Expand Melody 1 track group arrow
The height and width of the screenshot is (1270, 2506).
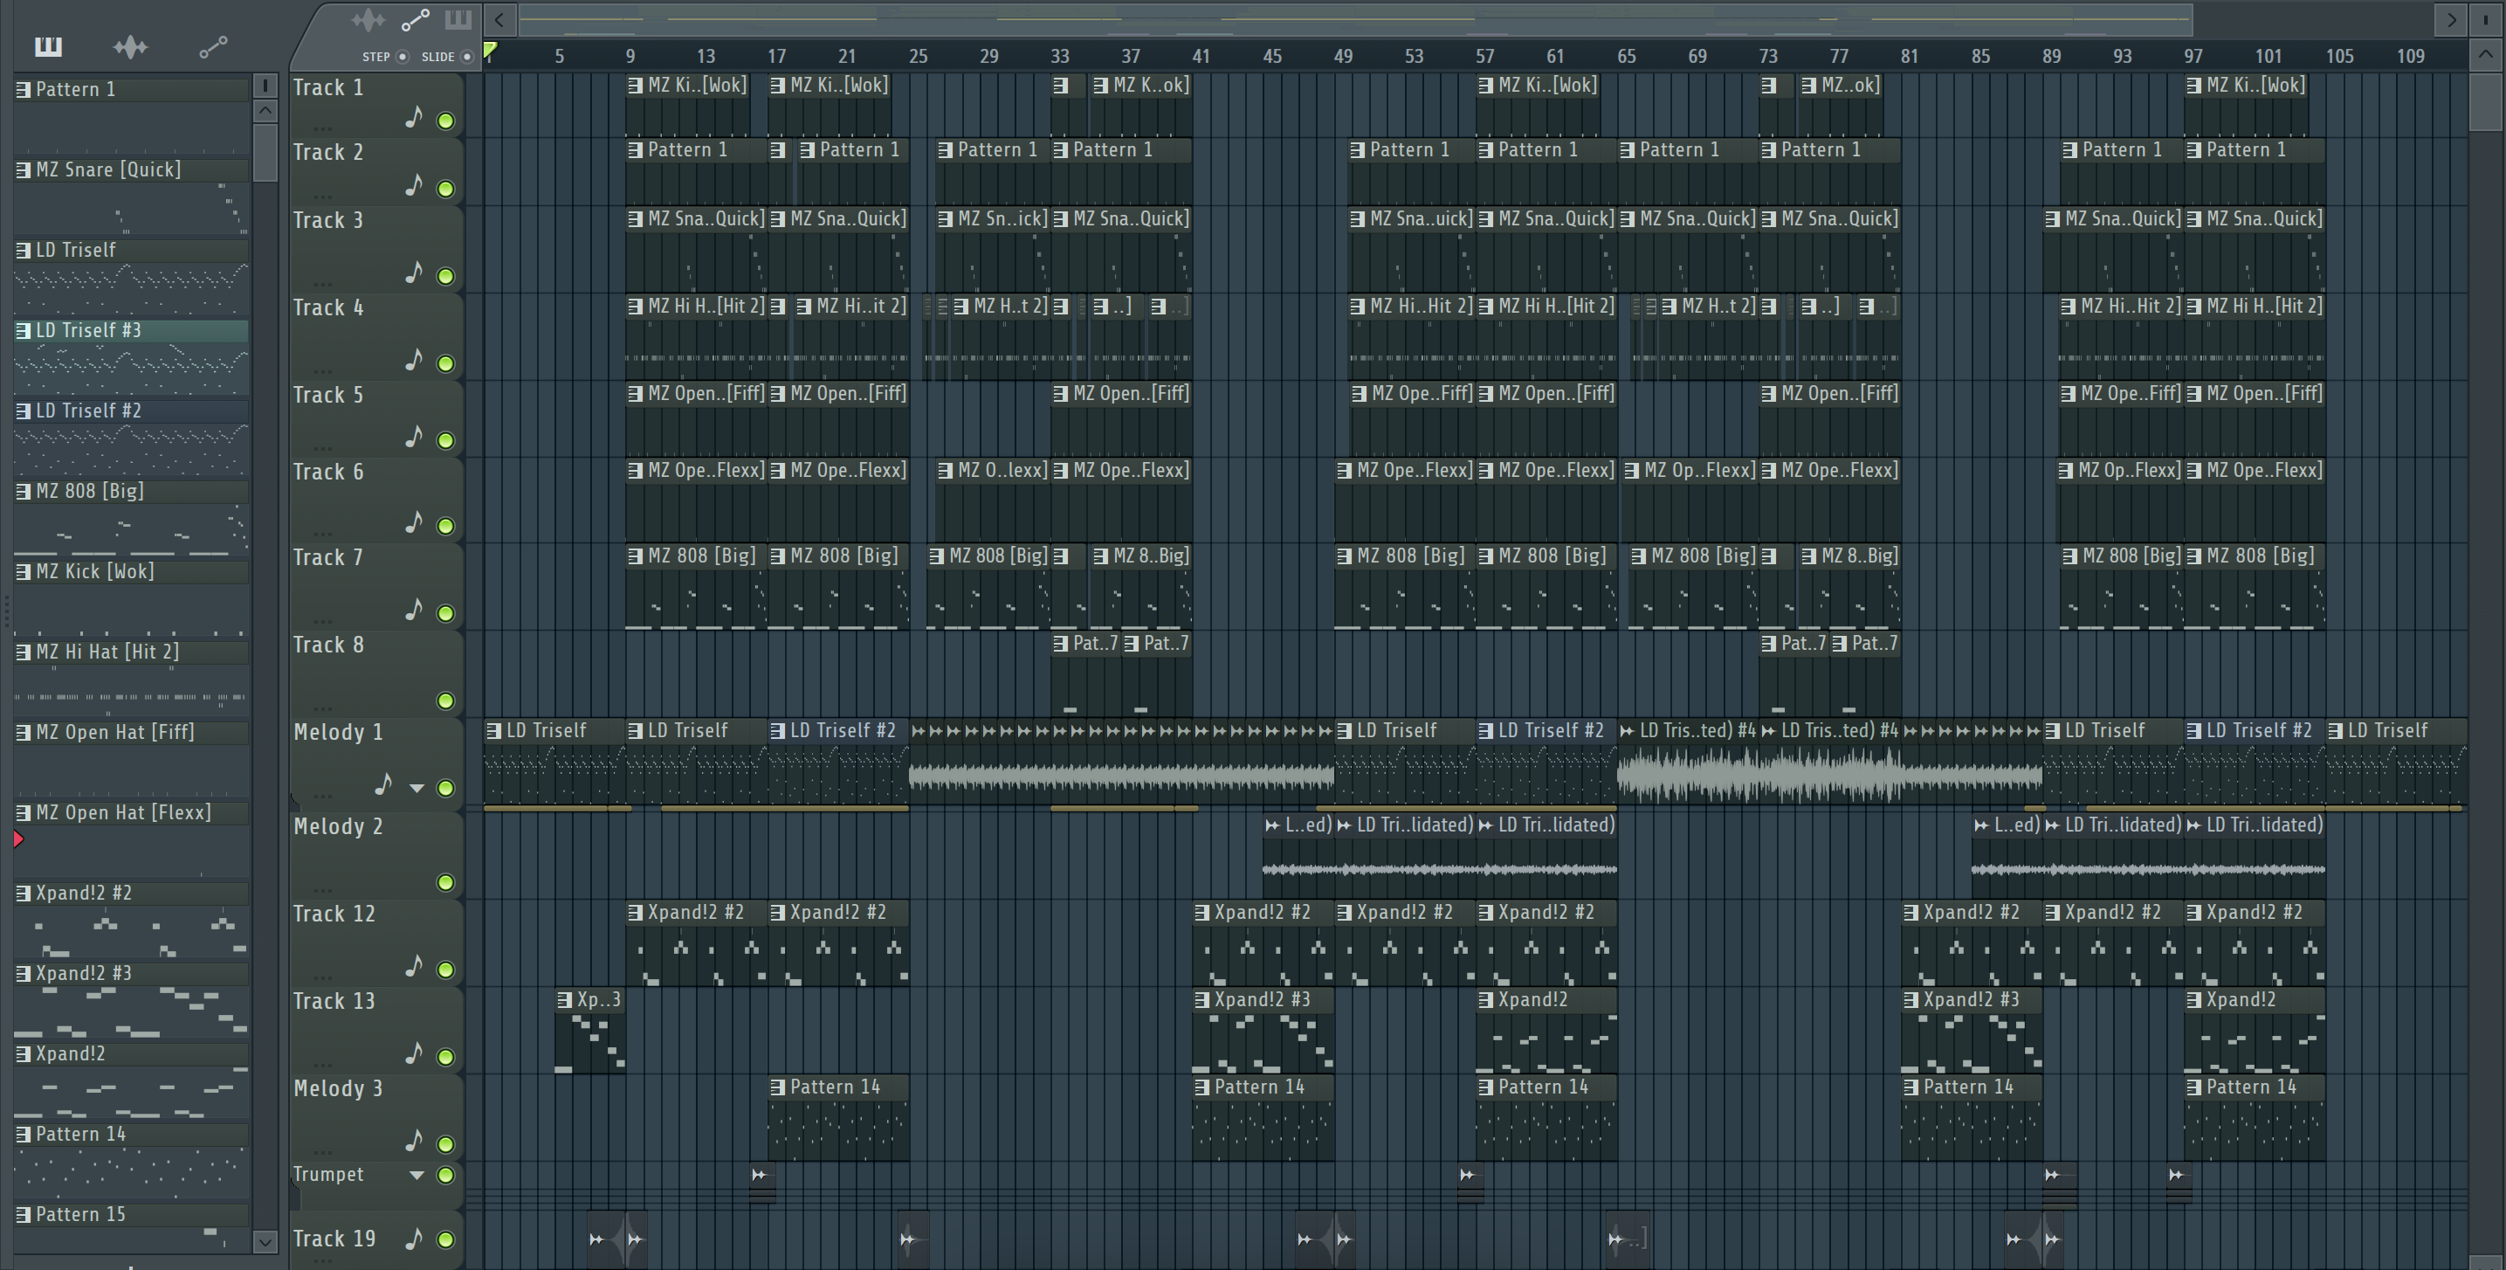(x=417, y=788)
